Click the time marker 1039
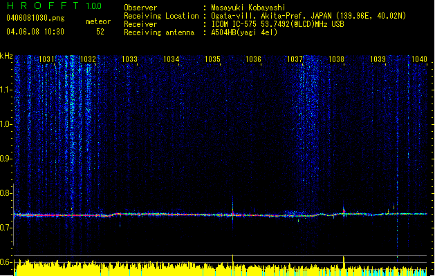 [x=378, y=59]
